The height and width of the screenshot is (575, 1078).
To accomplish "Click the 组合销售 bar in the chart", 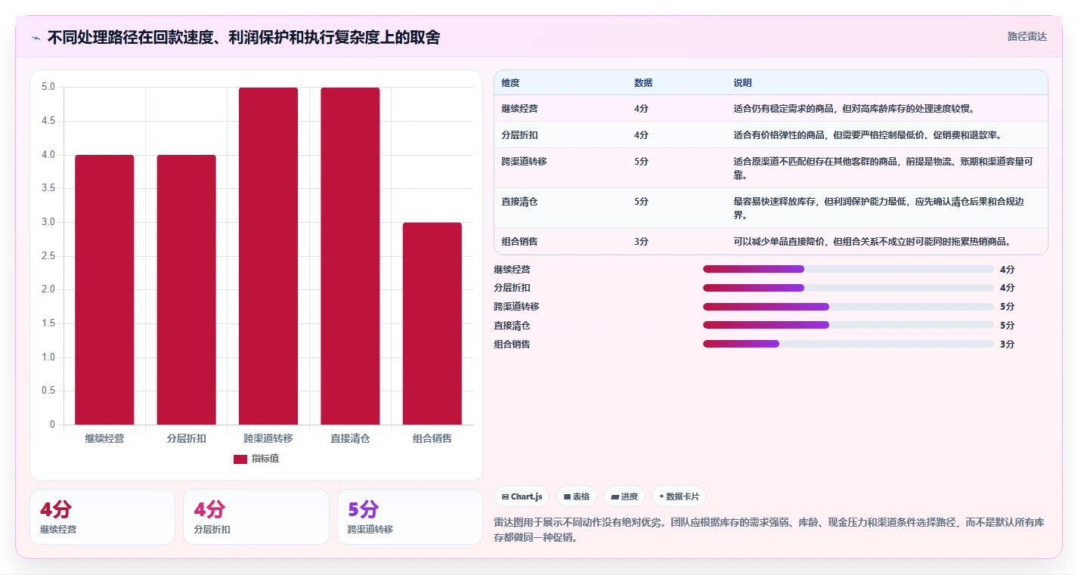I will (432, 323).
